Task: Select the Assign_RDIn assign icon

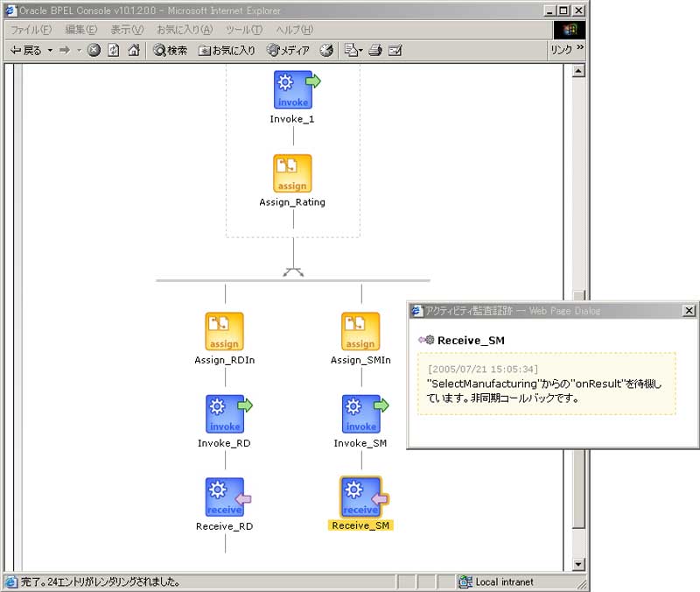Action: pos(224,331)
